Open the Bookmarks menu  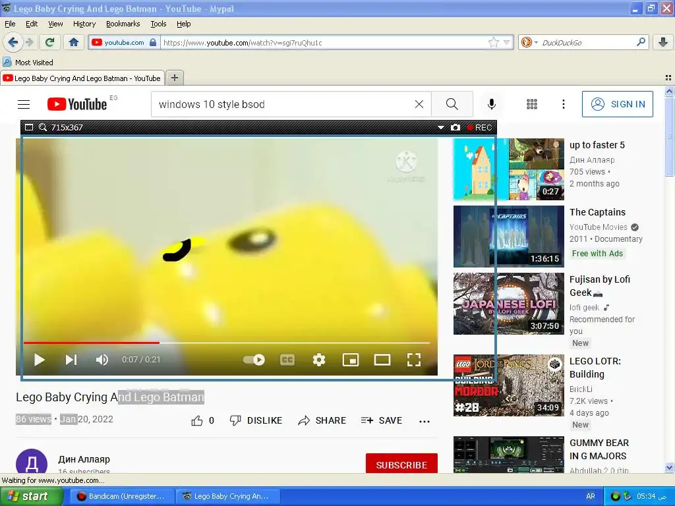pos(123,24)
